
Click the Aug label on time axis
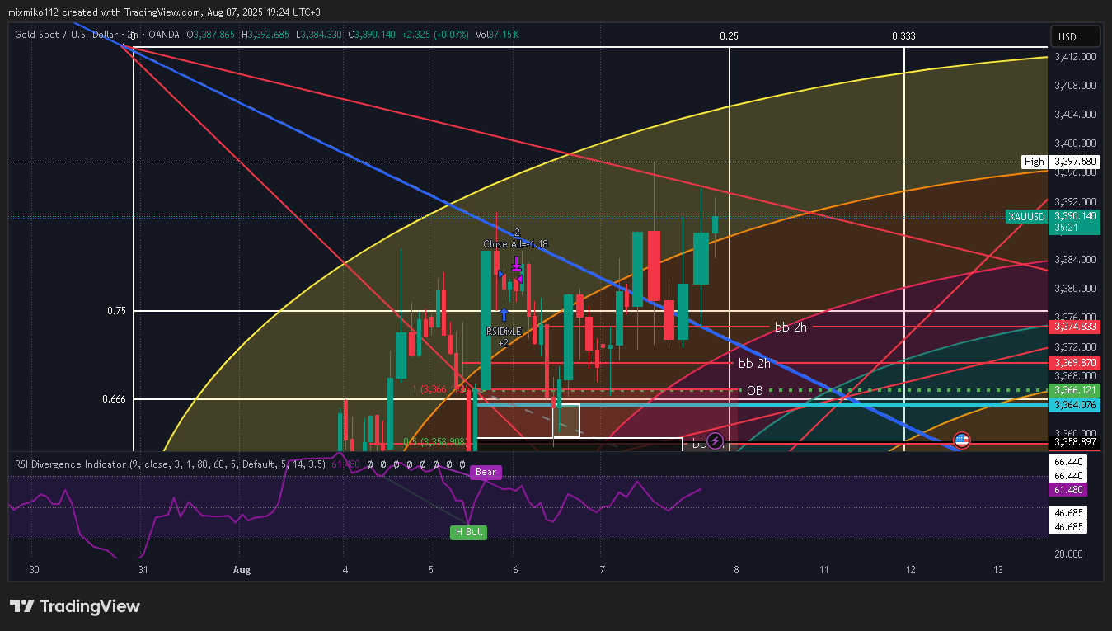pyautogui.click(x=241, y=570)
